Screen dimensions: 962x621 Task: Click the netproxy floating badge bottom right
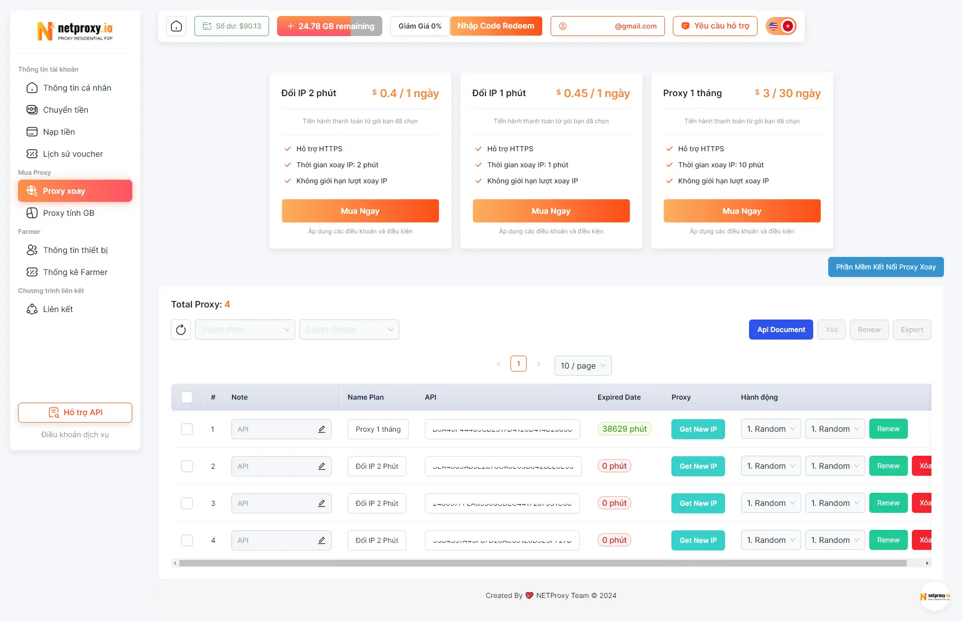[935, 596]
